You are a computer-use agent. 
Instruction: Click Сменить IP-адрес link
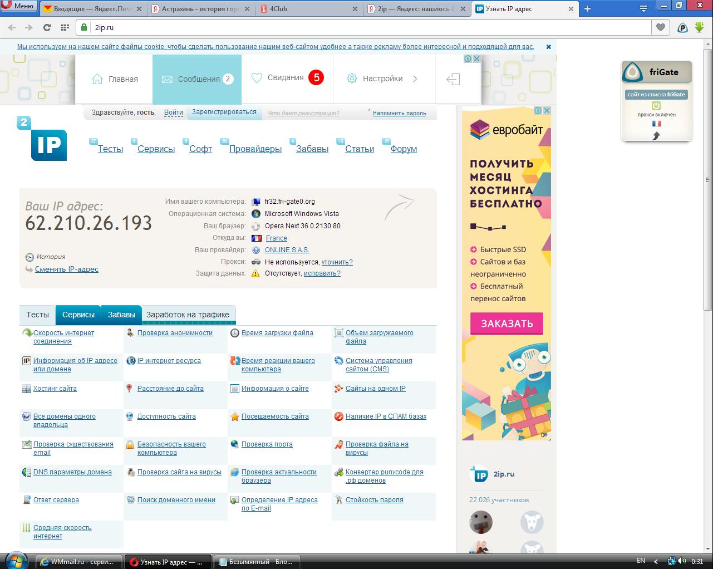click(67, 269)
